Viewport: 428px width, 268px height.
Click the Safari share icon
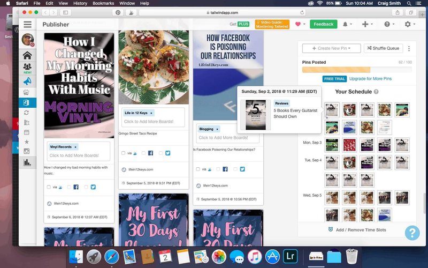coord(398,12)
